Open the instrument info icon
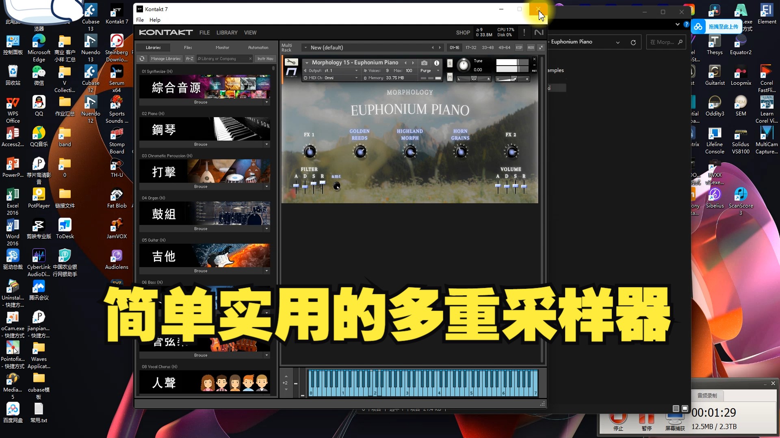 click(437, 63)
